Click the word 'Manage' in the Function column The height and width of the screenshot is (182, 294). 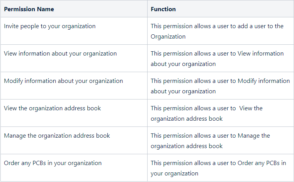[x=248, y=136]
